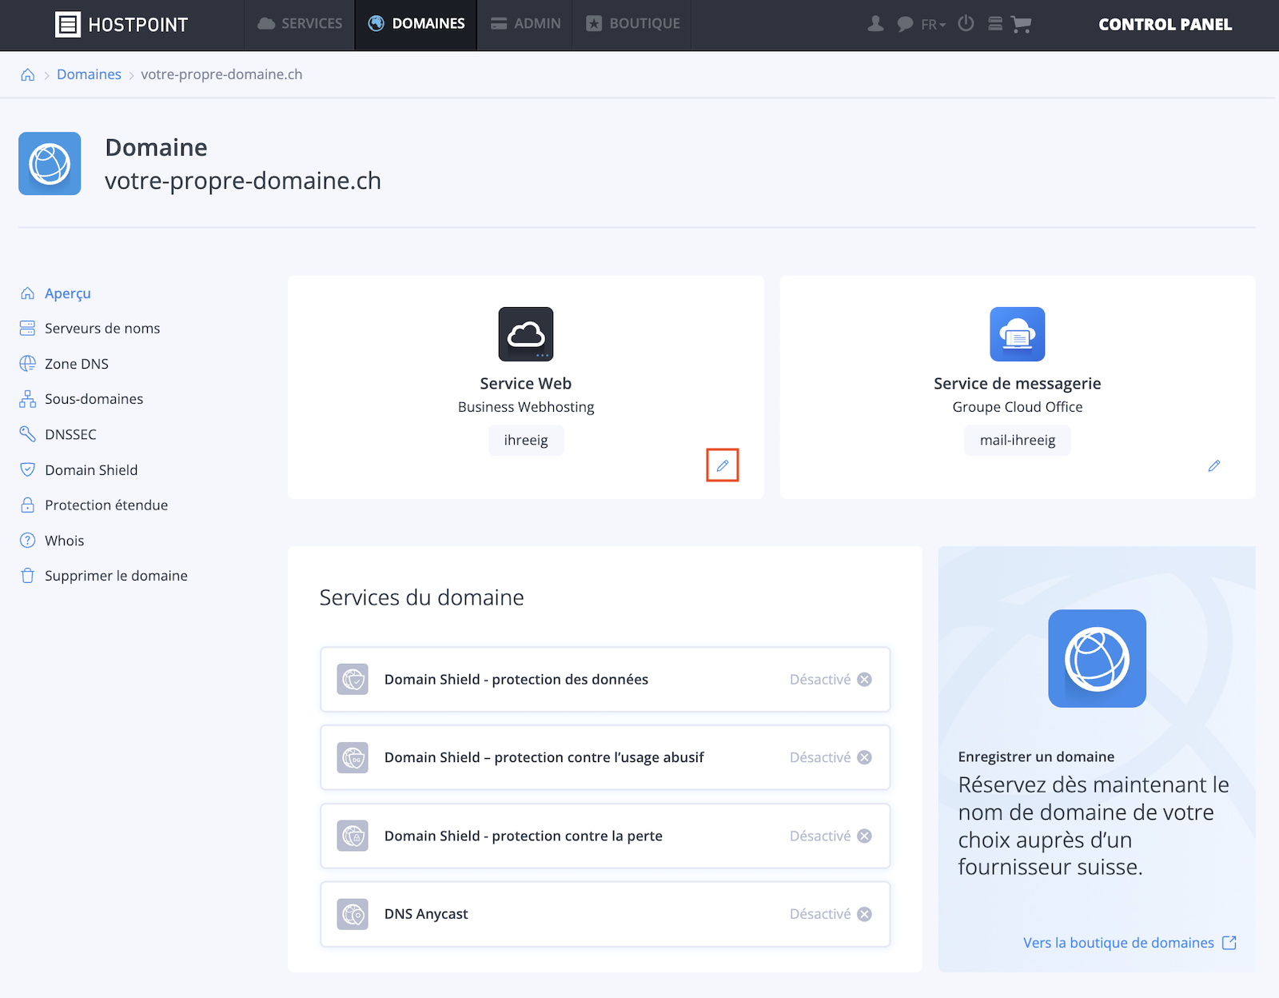Viewport: 1279px width, 998px height.
Task: Click the Service Web cloud icon
Action: (526, 334)
